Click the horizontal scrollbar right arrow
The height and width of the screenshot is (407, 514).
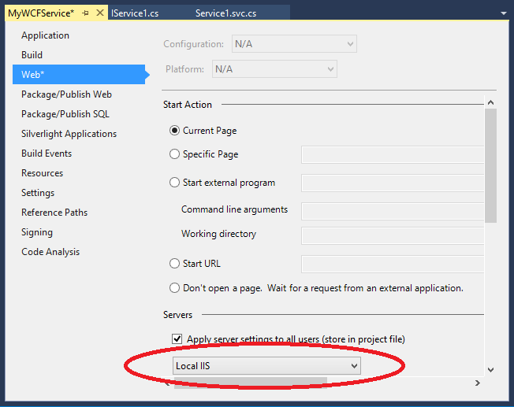click(478, 383)
